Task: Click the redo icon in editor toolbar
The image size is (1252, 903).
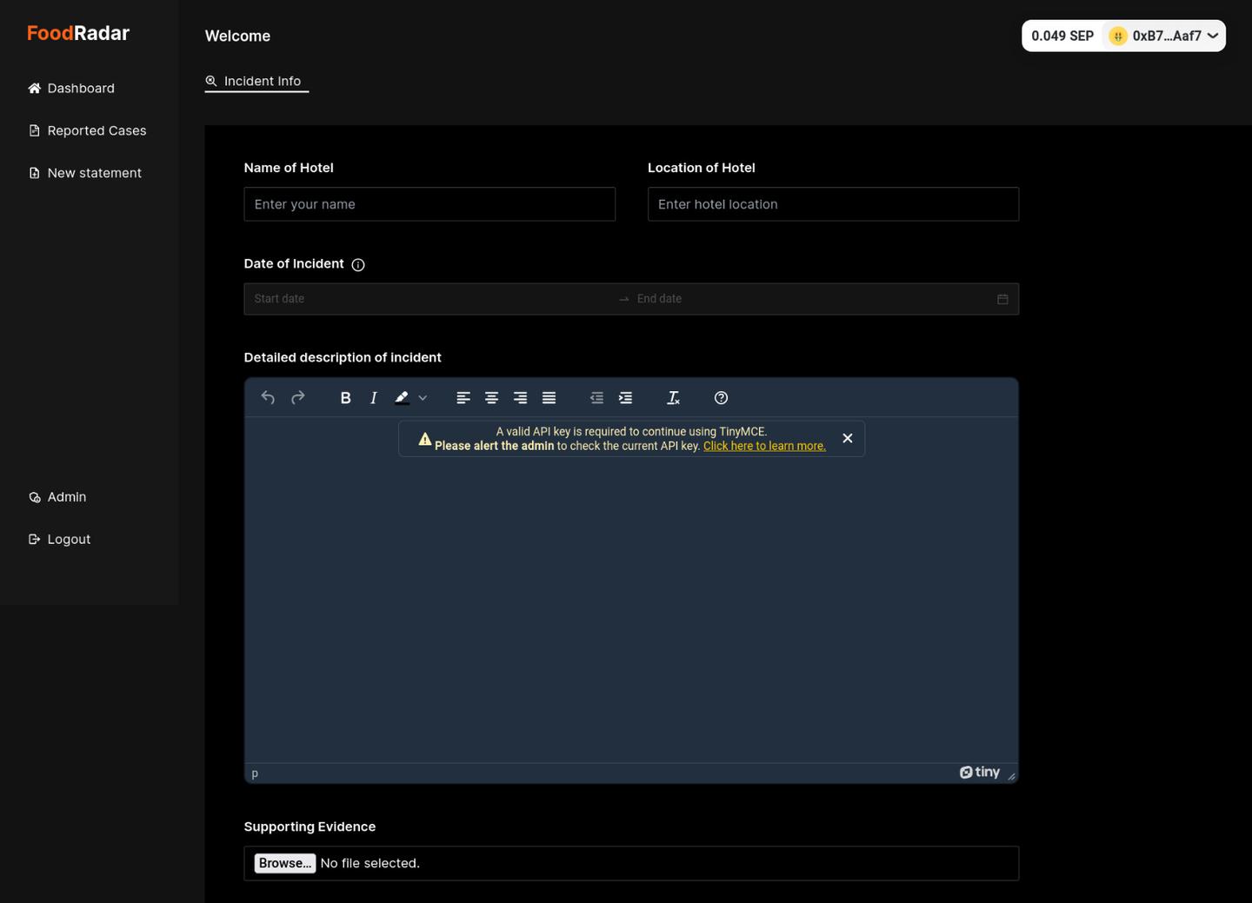Action: point(297,397)
